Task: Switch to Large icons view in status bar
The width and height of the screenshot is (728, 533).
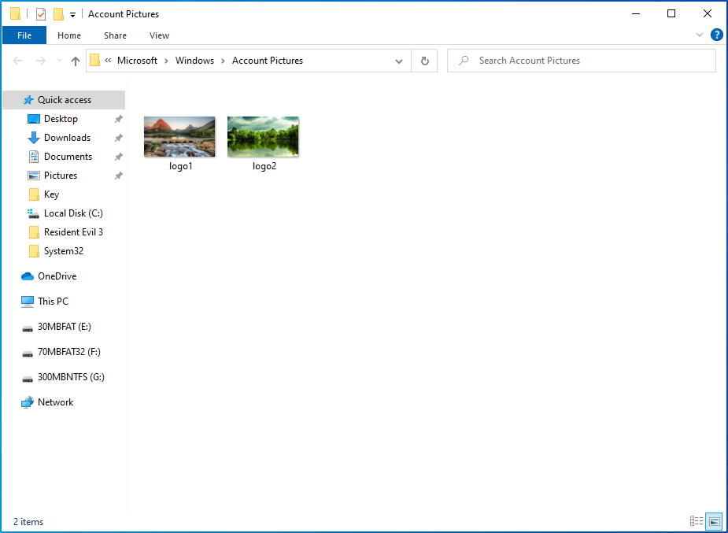Action: 714,521
